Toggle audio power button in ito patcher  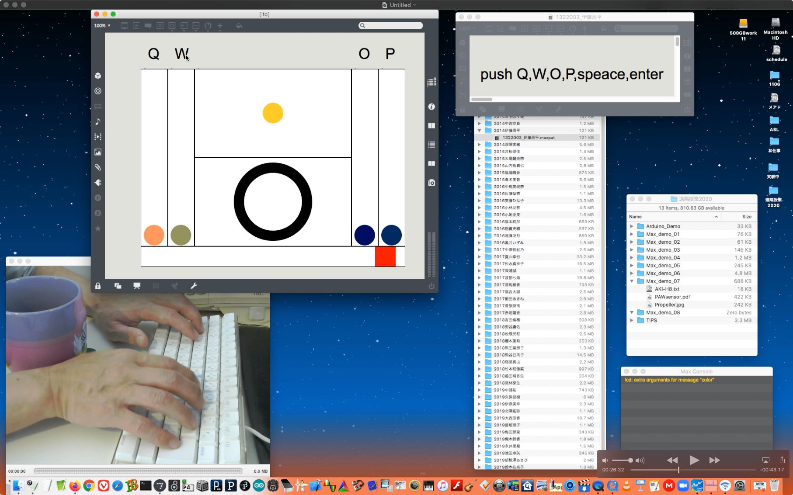(431, 286)
